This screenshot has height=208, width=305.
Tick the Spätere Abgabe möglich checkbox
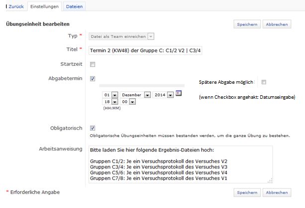264,82
